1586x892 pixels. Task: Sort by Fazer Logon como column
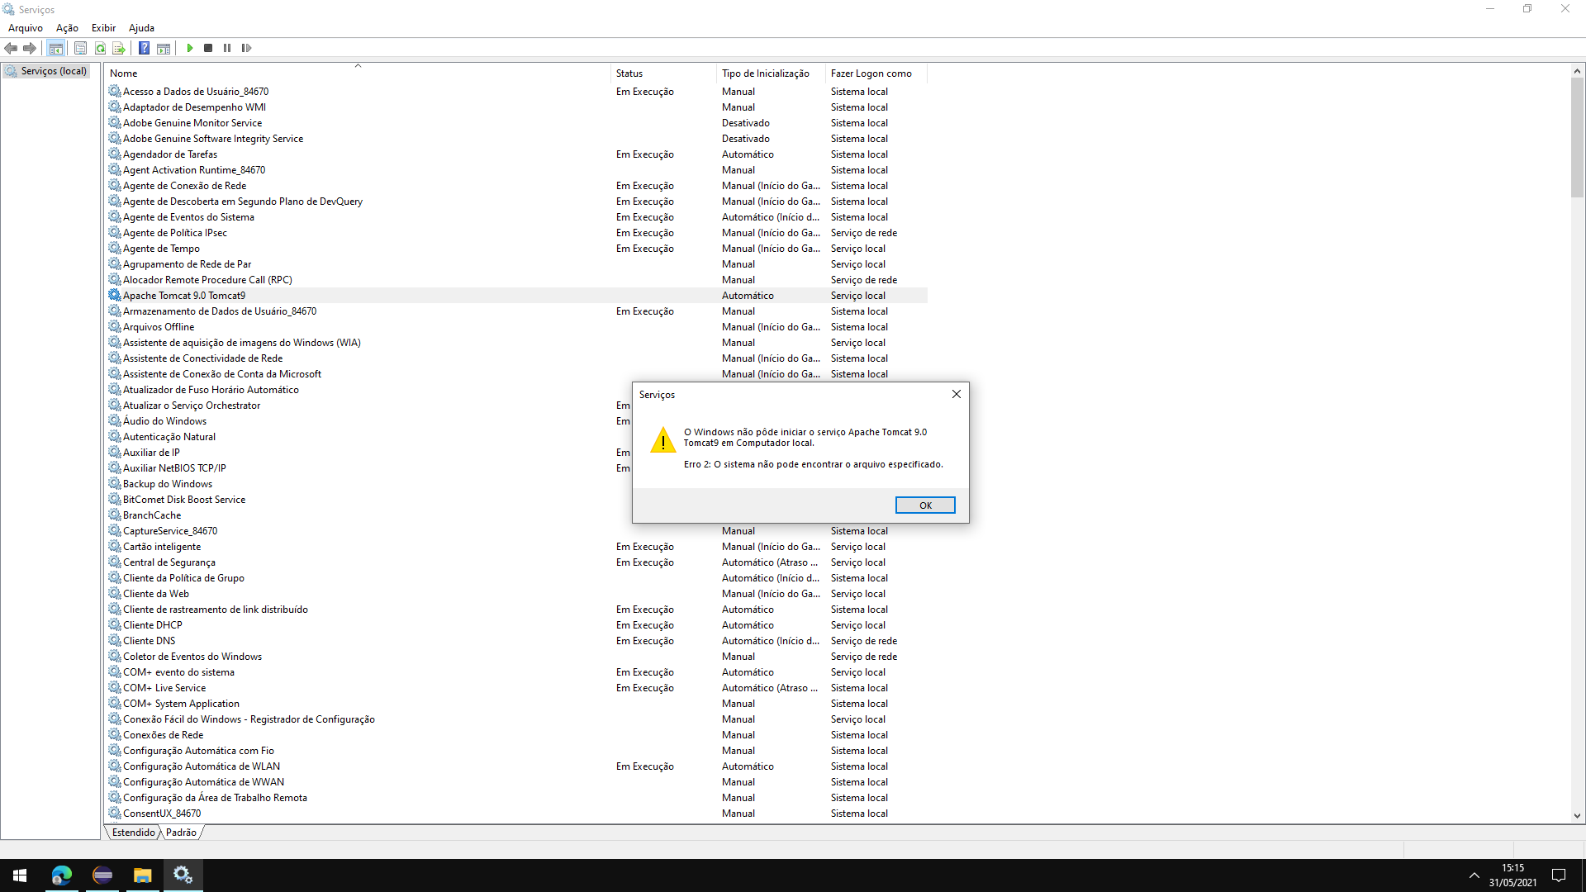876,74
